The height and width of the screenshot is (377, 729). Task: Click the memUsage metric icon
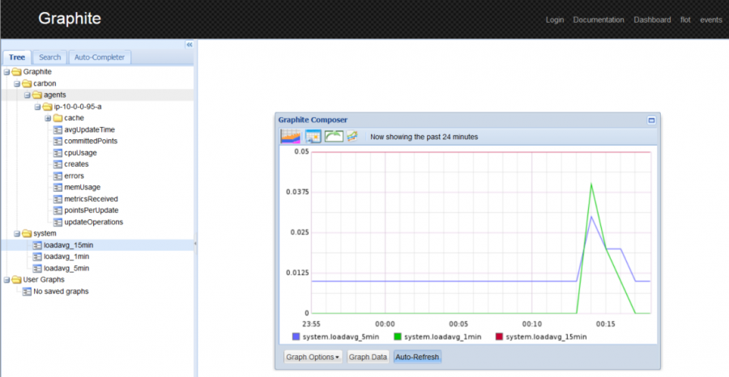click(58, 188)
